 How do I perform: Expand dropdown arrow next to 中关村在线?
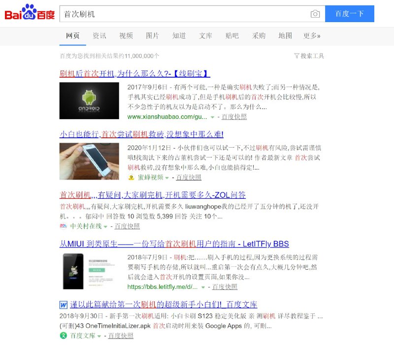pos(105,226)
